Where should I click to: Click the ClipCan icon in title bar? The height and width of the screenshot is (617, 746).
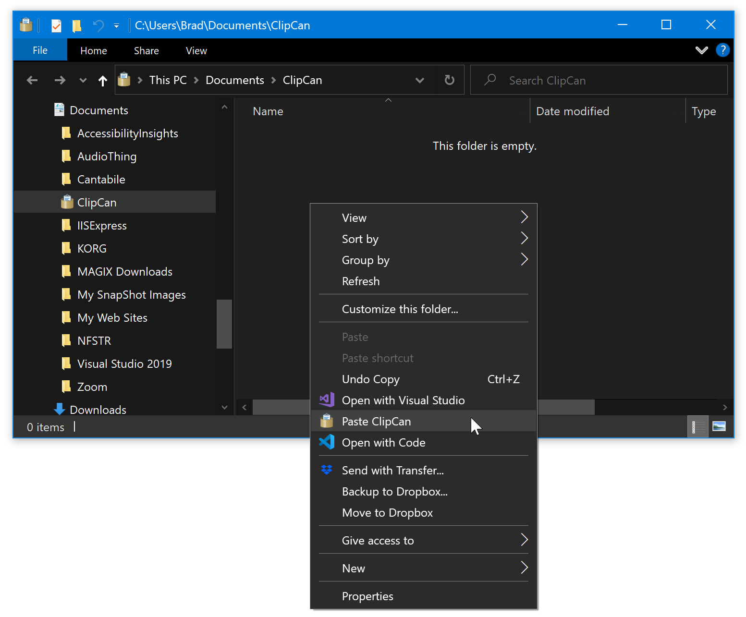26,25
